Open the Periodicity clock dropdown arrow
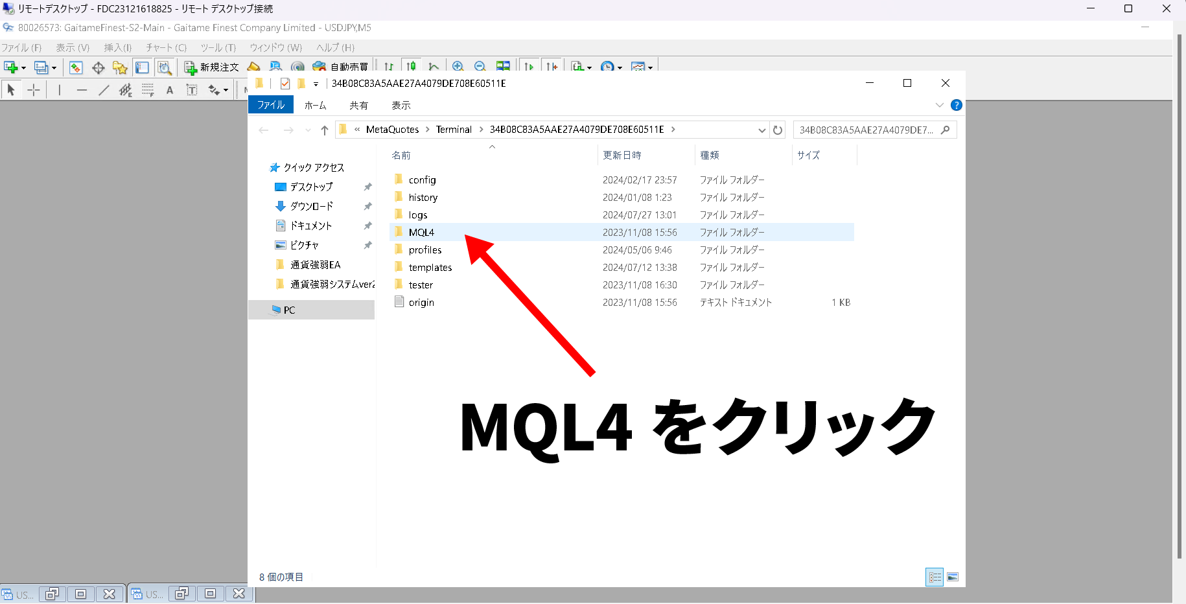This screenshot has height=604, width=1186. [x=620, y=68]
